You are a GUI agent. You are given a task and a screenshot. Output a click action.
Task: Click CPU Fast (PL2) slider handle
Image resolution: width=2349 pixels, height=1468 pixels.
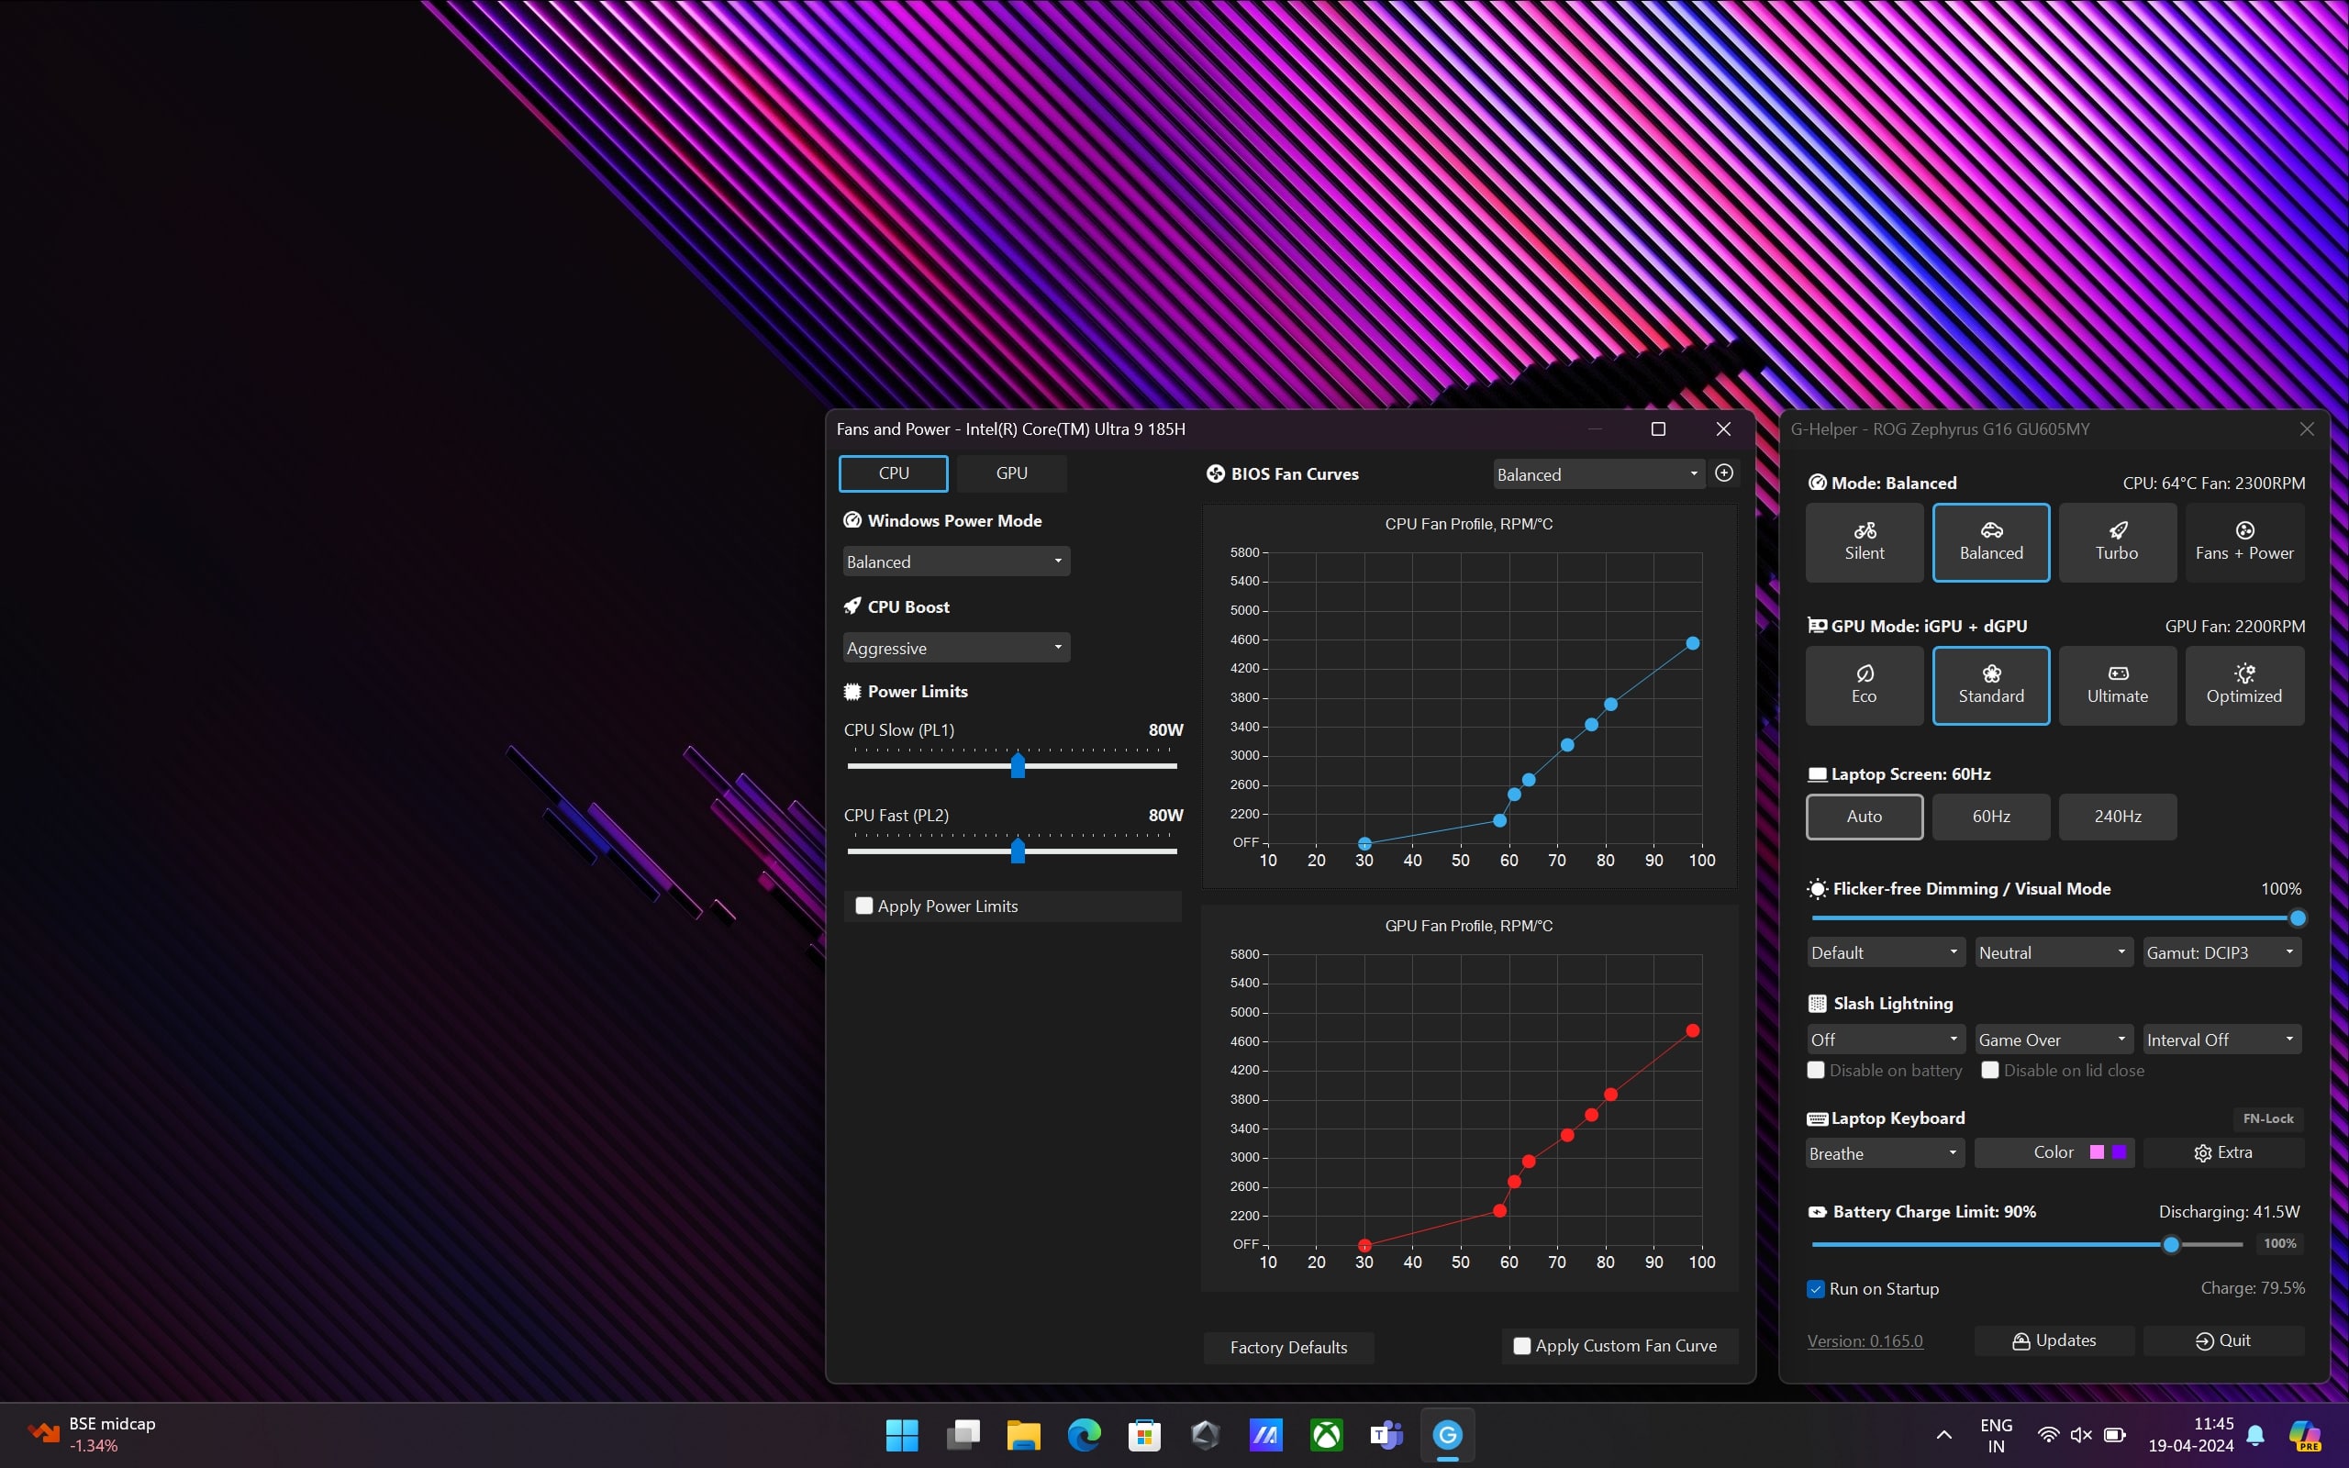point(1018,851)
